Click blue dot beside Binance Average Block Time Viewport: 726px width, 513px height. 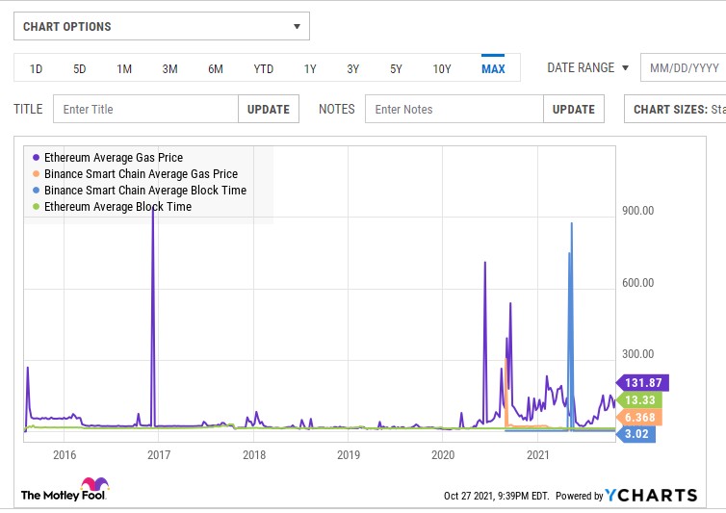37,191
